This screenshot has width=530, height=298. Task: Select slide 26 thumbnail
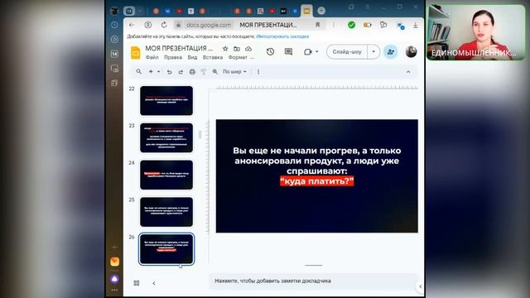point(166,249)
